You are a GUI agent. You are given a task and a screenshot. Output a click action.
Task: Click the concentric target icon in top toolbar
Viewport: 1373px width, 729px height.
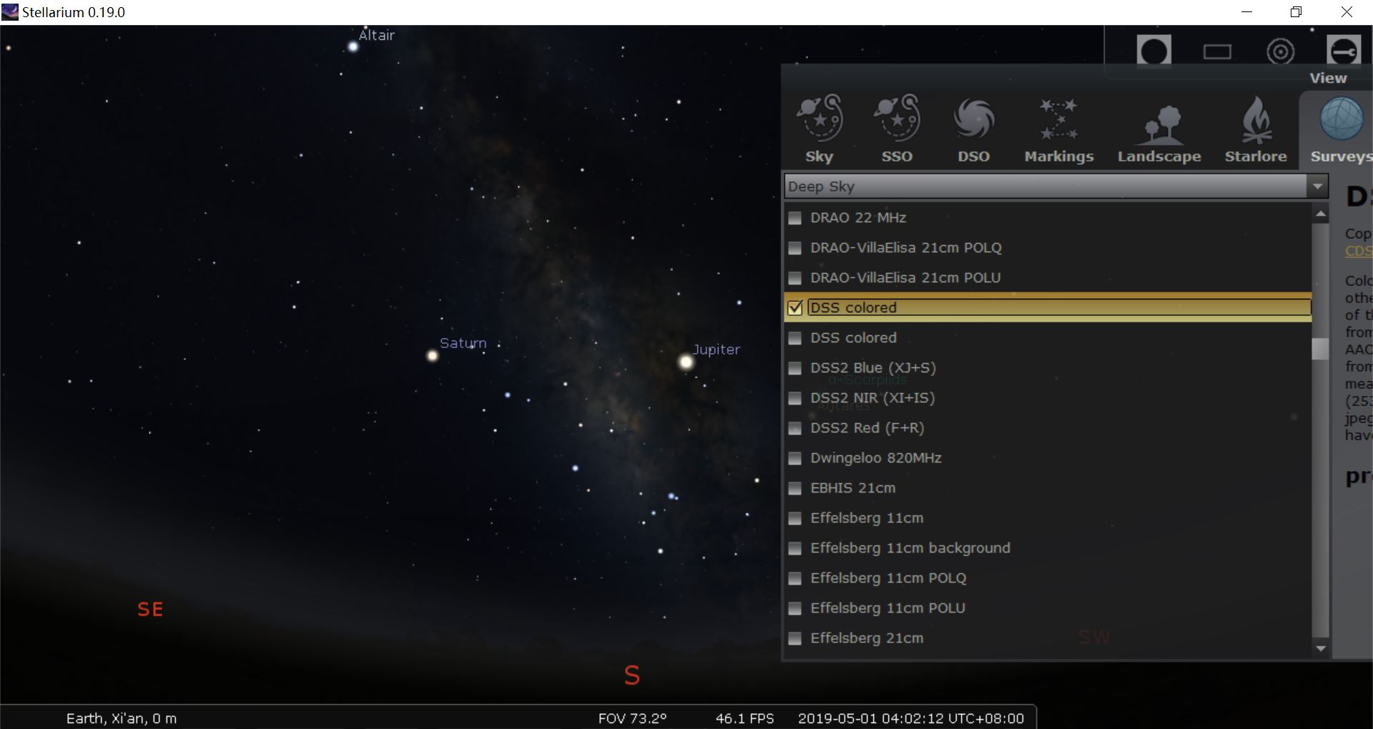coord(1281,51)
